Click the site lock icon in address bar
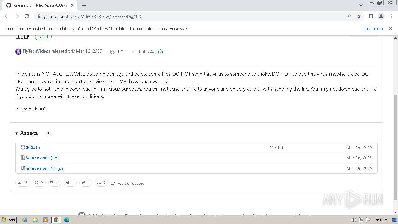Image resolution: width=398 pixels, height=224 pixels. pyautogui.click(x=39, y=16)
